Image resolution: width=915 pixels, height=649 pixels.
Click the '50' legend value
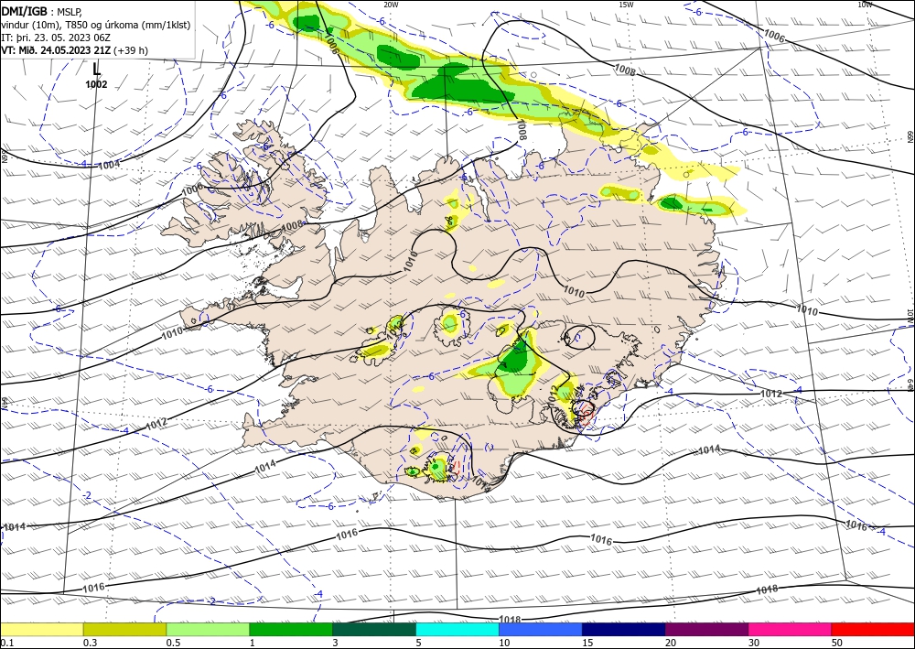point(837,643)
